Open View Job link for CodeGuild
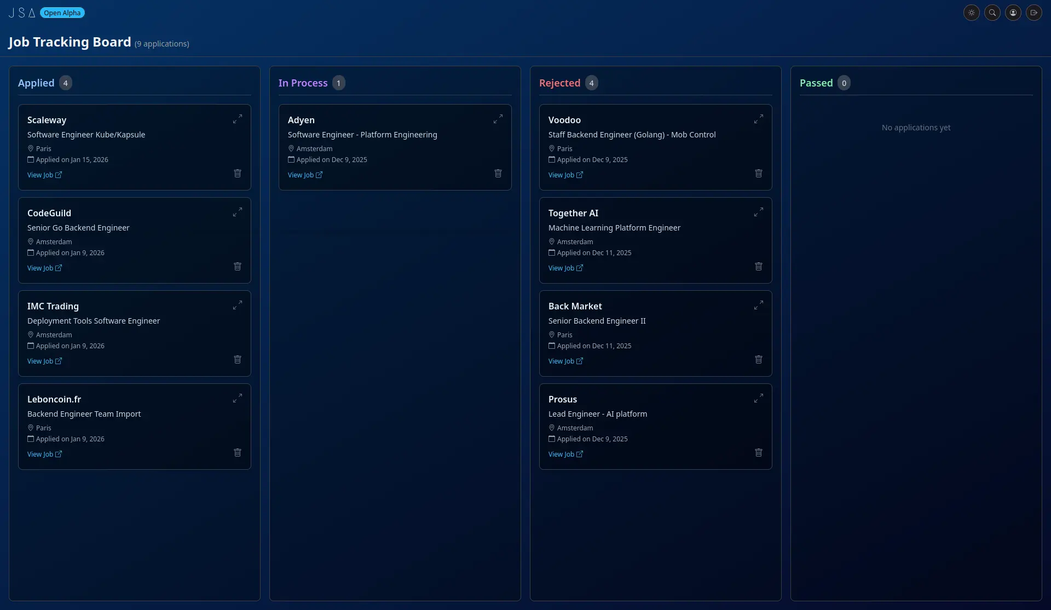The height and width of the screenshot is (610, 1051). pyautogui.click(x=44, y=268)
